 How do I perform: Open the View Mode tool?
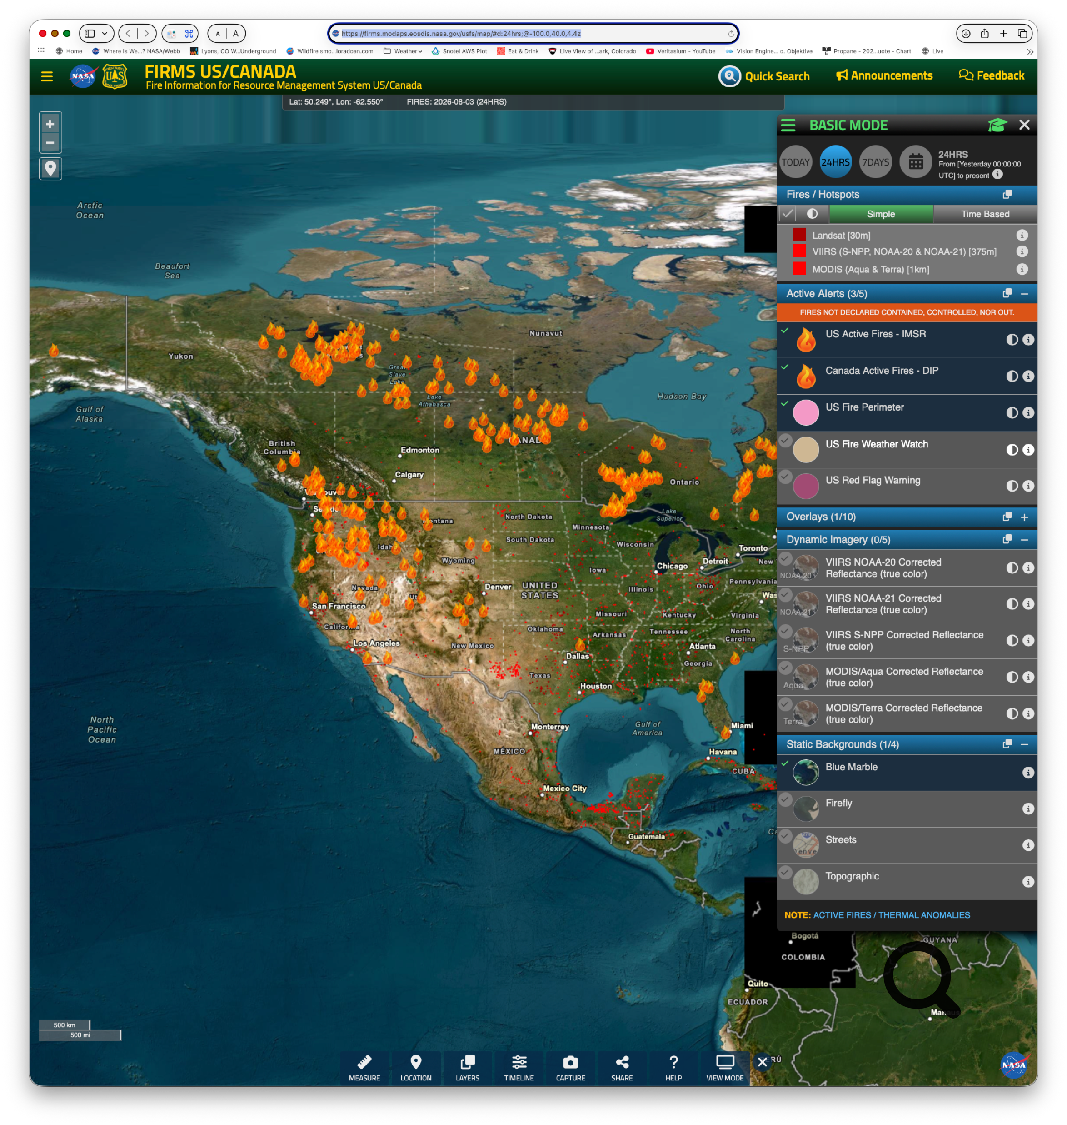click(725, 1068)
